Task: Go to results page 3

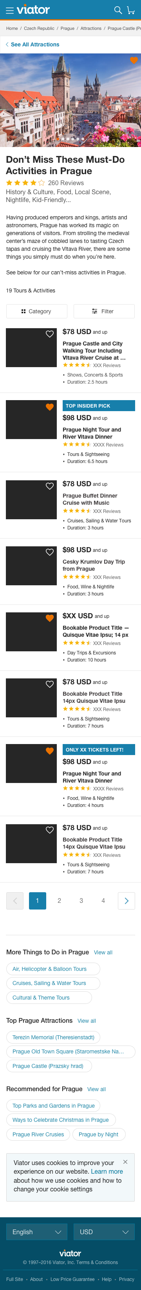Action: [81, 900]
